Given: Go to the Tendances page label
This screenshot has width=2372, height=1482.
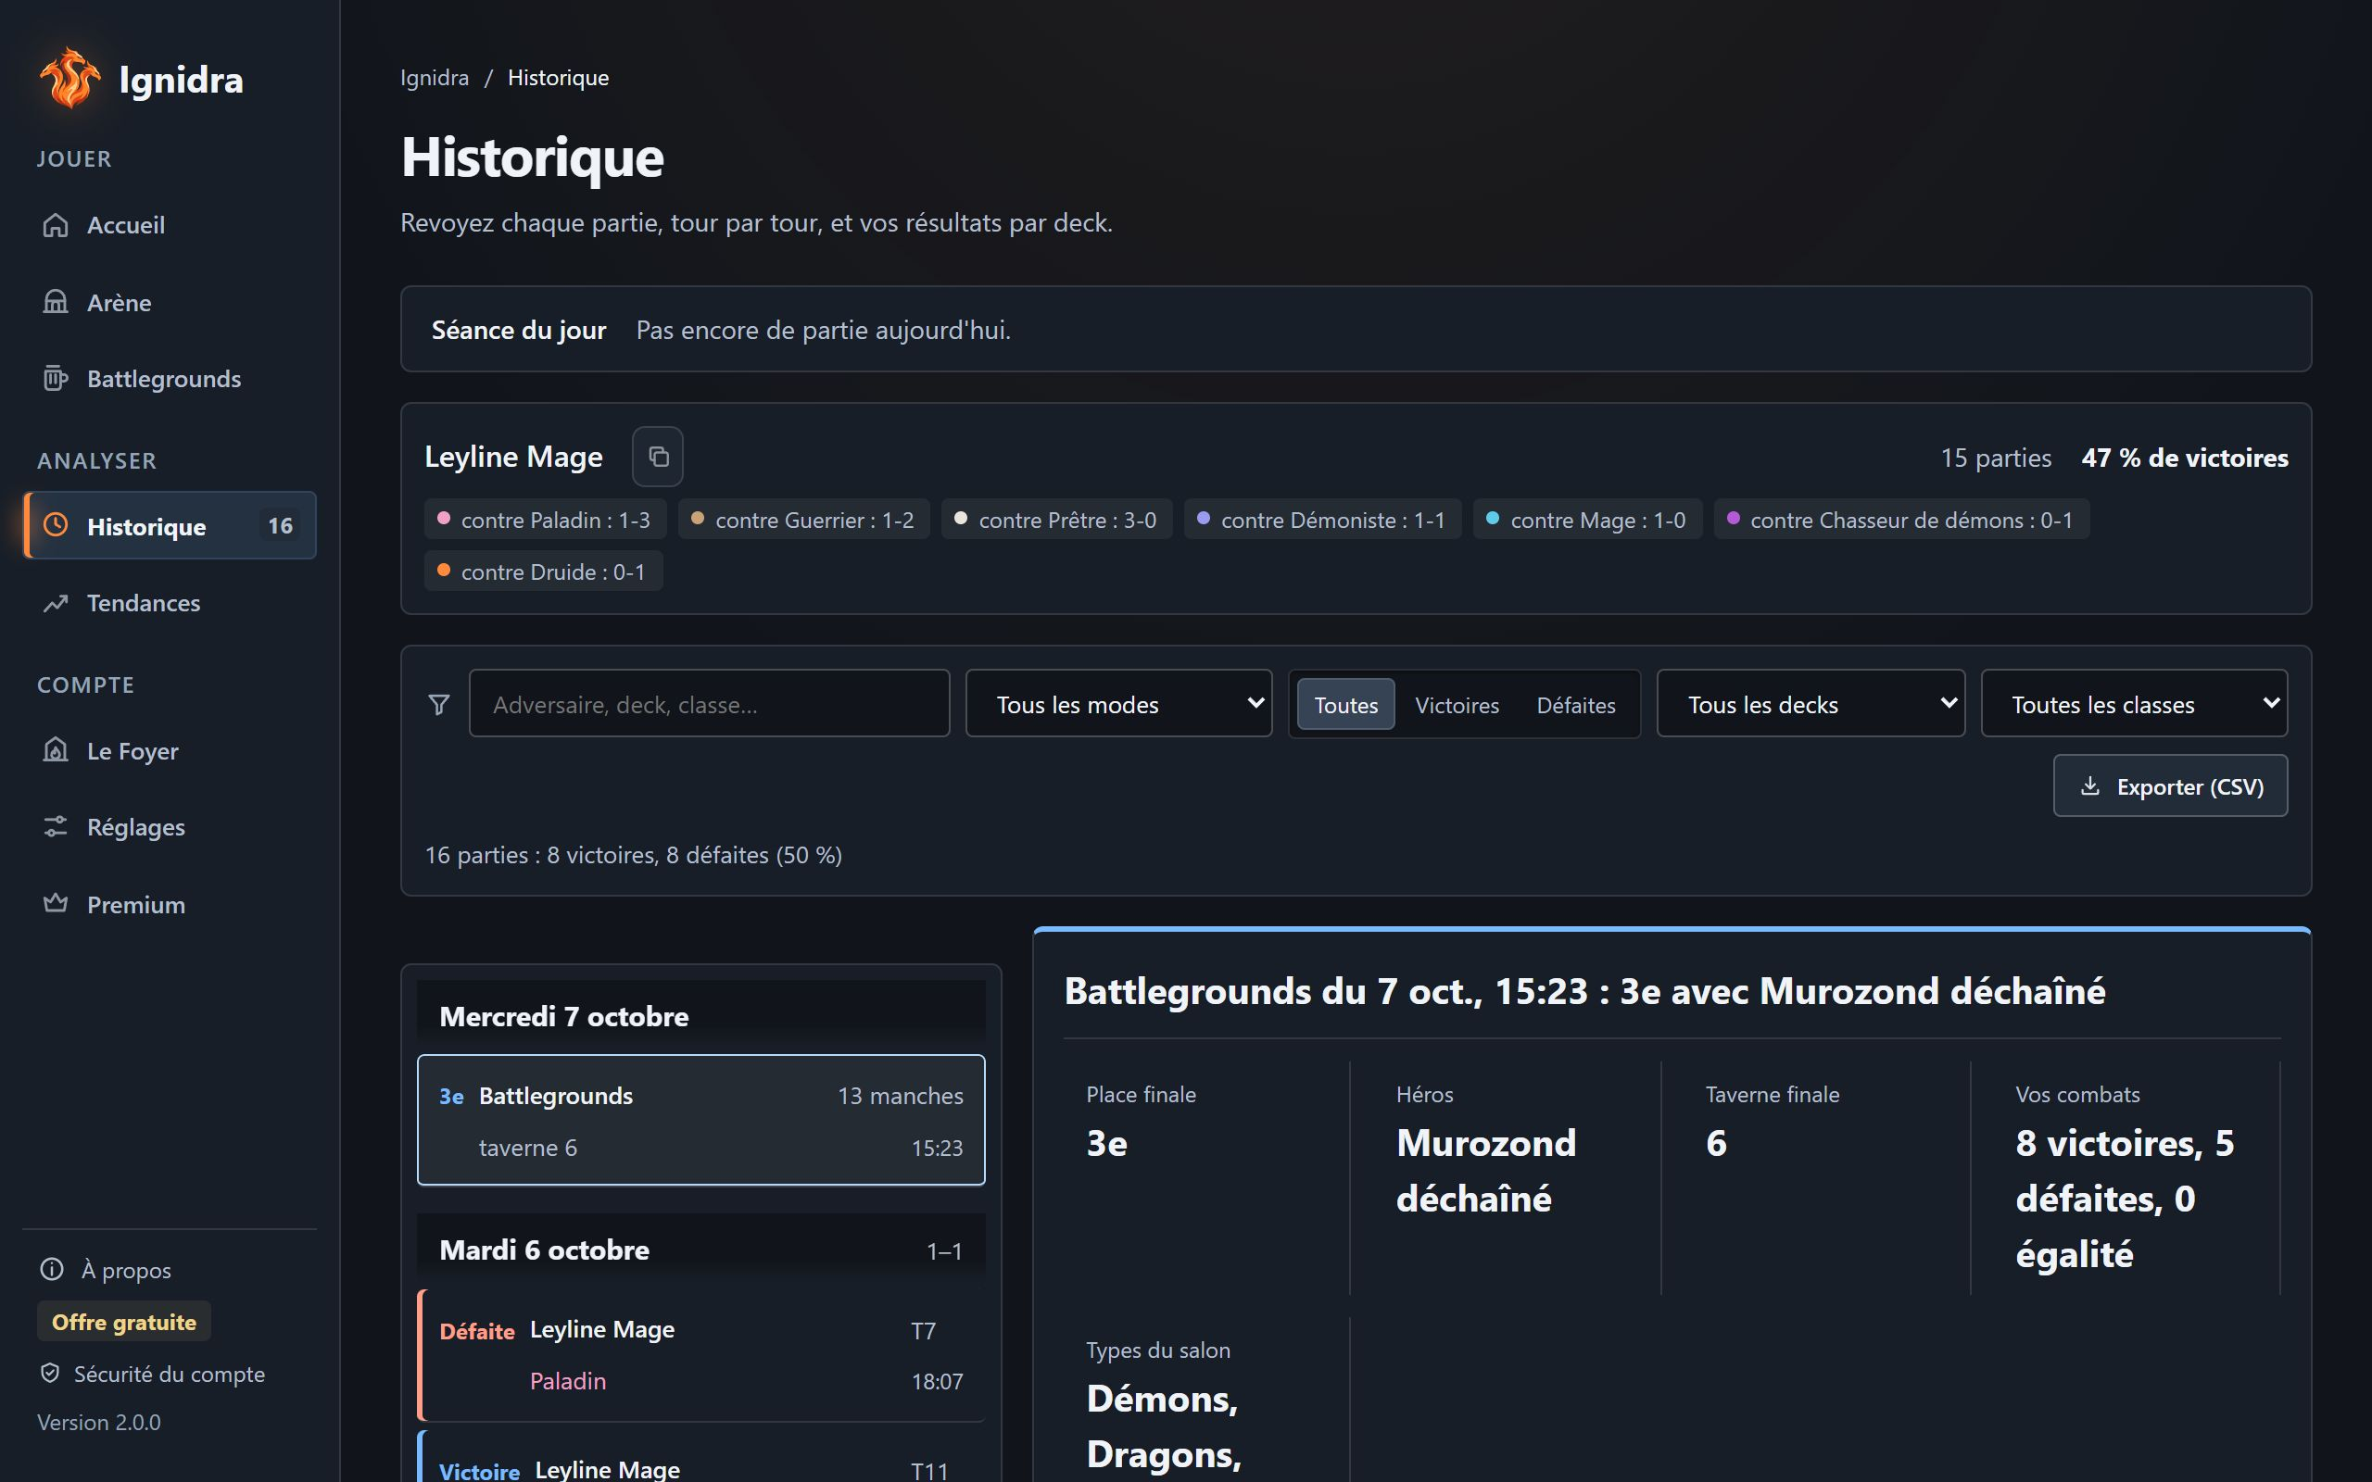Looking at the screenshot, I should coord(143,603).
